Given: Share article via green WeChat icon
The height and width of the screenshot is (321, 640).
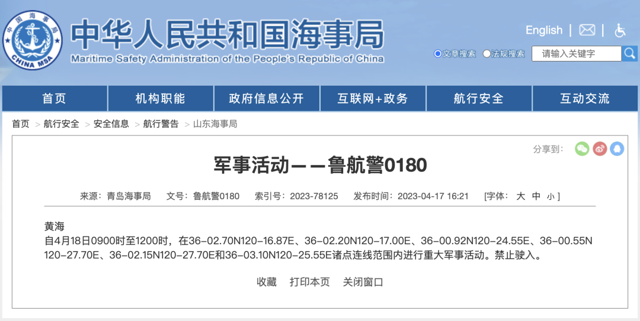Looking at the screenshot, I should (x=582, y=149).
